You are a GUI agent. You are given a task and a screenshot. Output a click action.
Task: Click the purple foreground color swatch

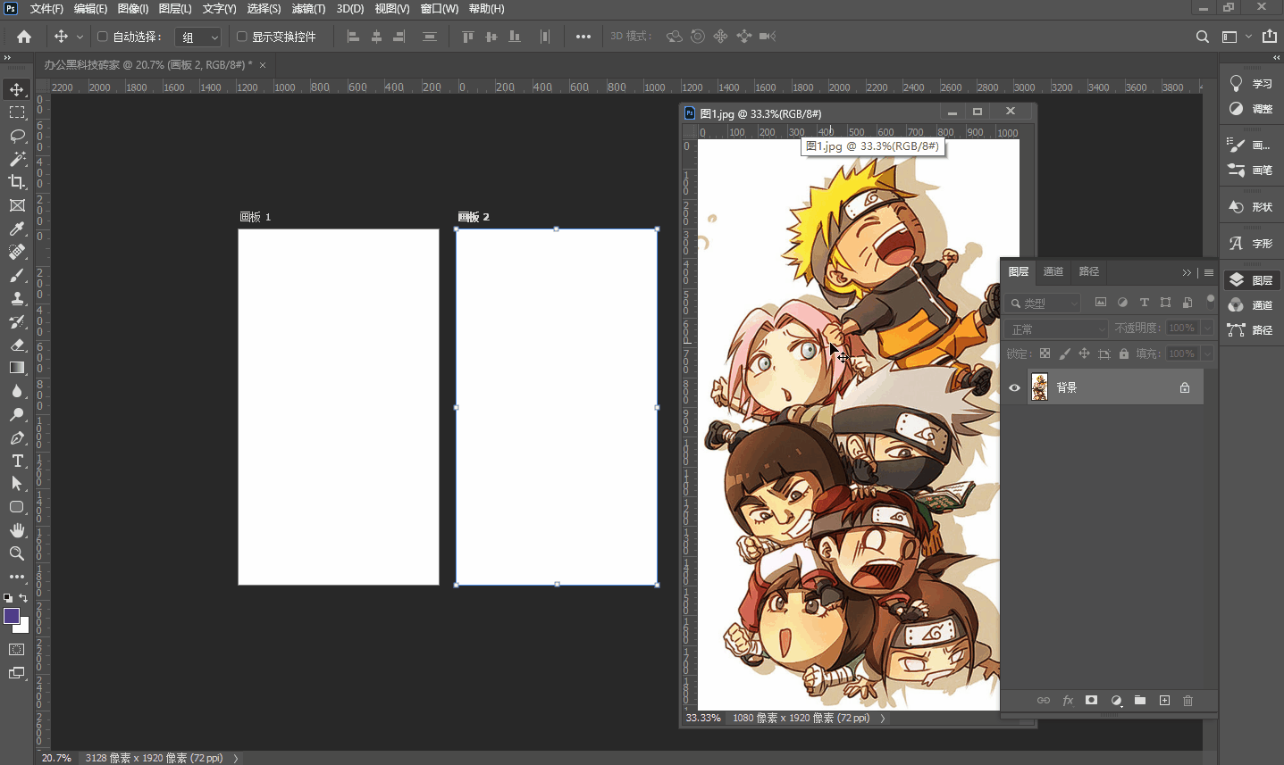coord(12,616)
